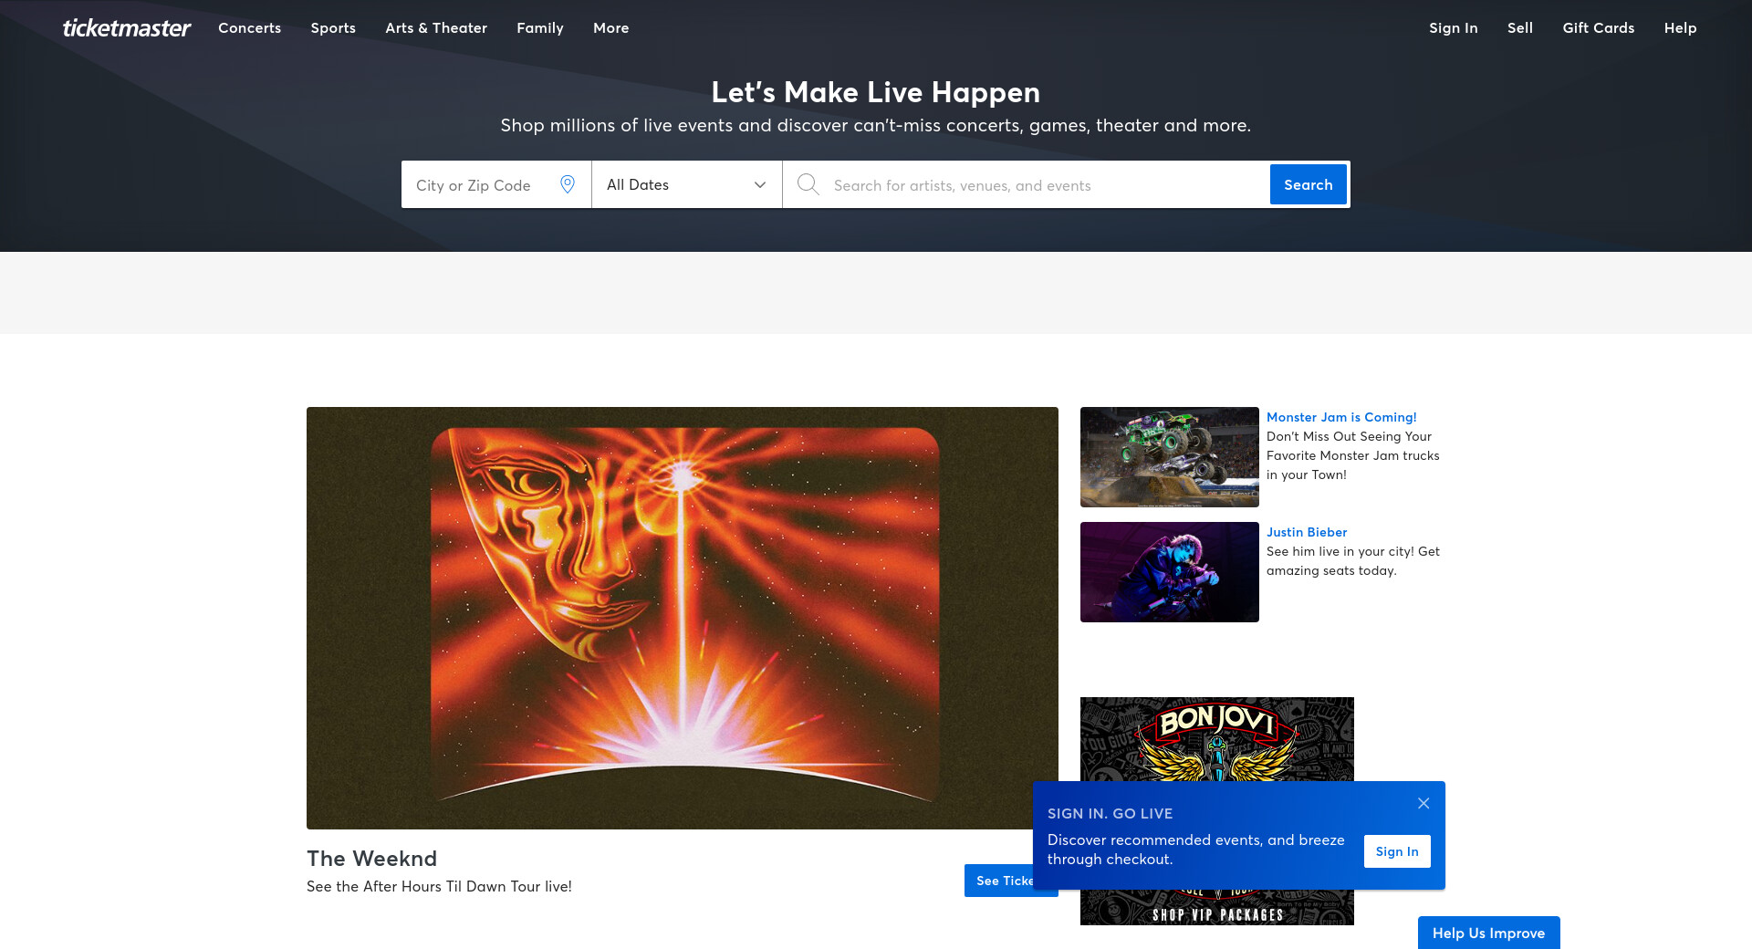Click the Help Us Improve button
Viewport: 1752px width, 949px height.
1488,933
